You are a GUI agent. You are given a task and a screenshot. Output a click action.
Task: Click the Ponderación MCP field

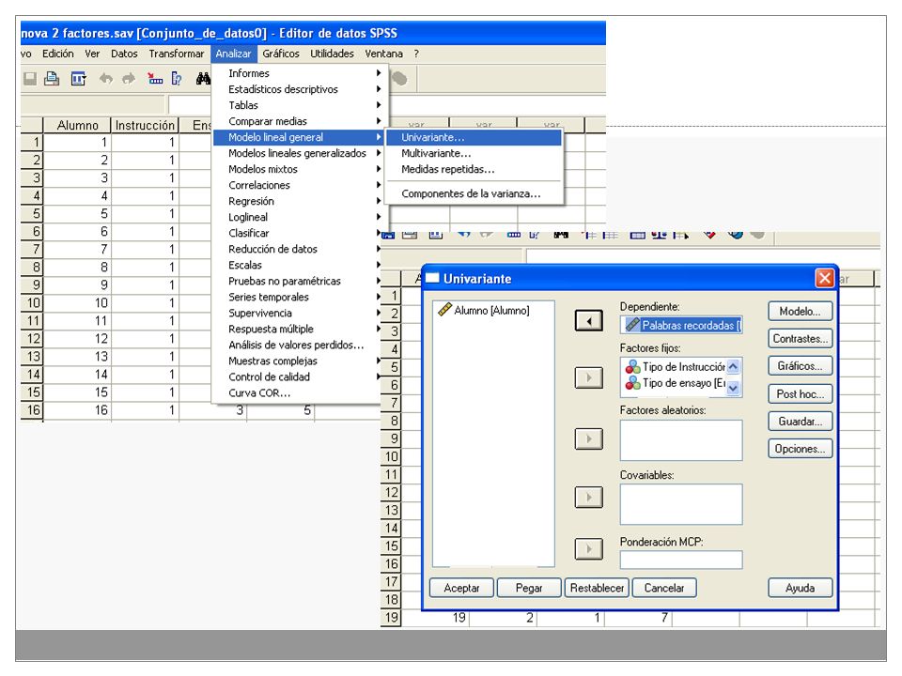pyautogui.click(x=681, y=560)
